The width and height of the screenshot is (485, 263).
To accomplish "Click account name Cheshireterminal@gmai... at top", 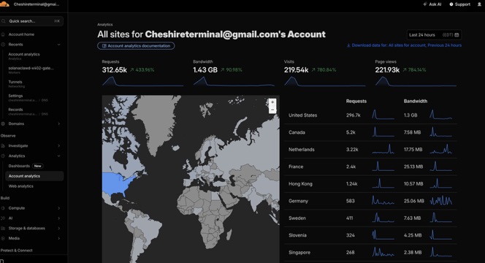I will (37, 4).
